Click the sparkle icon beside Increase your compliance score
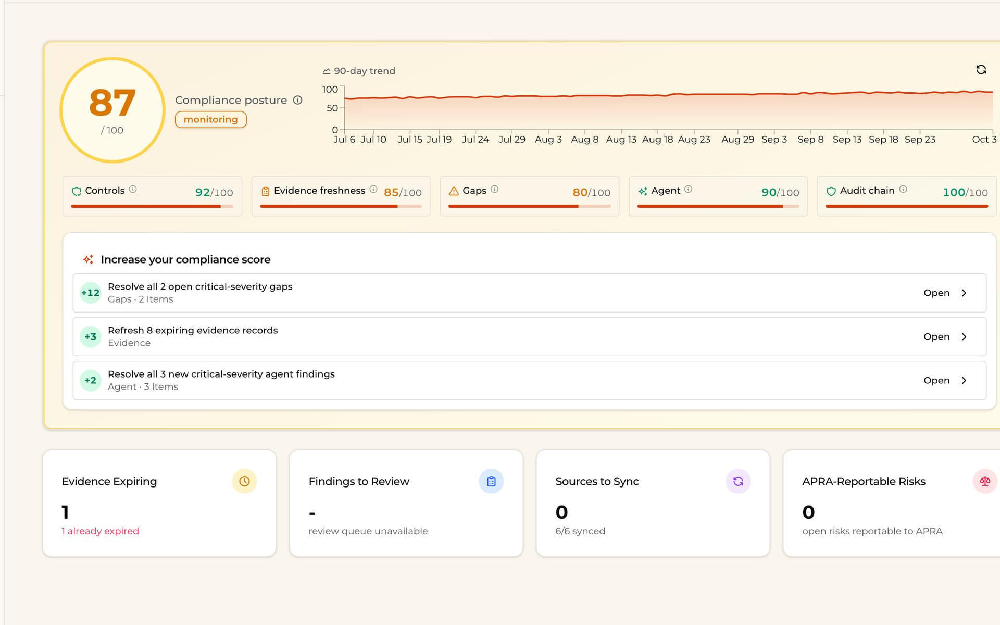The height and width of the screenshot is (625, 1000). click(88, 259)
